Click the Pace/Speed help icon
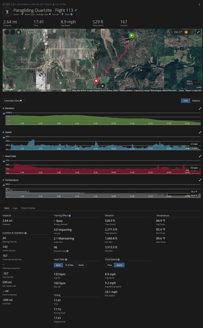 118,260
